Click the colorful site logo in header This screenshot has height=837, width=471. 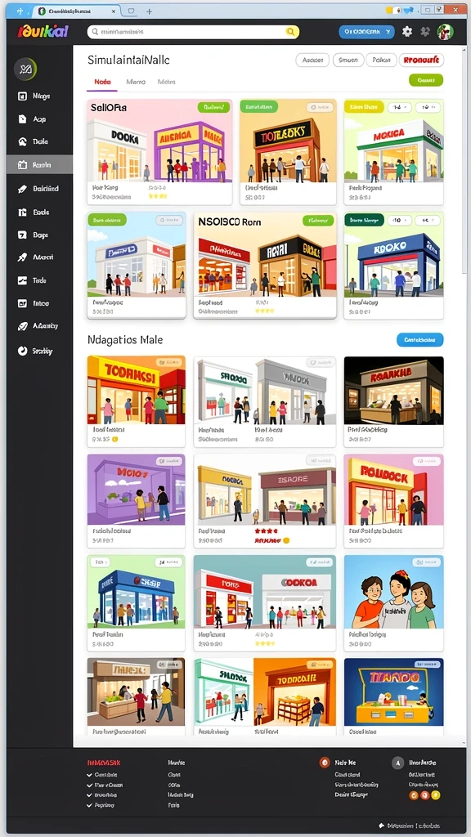(43, 32)
